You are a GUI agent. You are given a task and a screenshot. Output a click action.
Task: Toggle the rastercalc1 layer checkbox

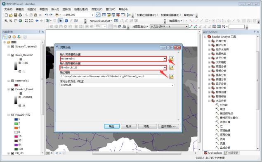tap(12, 81)
